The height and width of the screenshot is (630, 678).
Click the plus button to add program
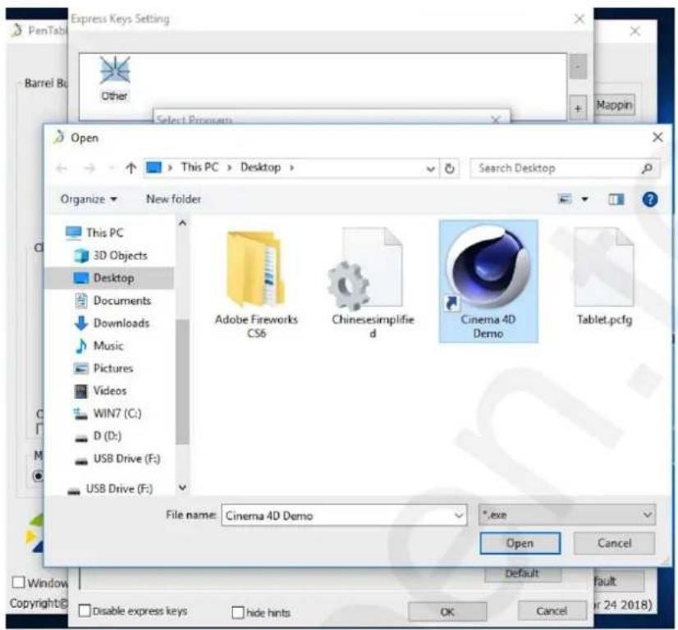pyautogui.click(x=578, y=108)
